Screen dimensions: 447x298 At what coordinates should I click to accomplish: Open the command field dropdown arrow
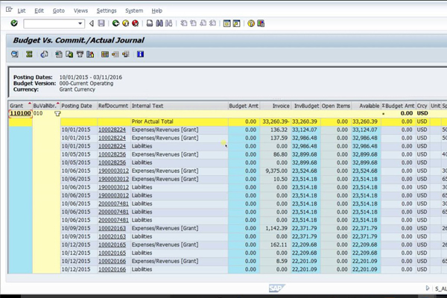80,23
